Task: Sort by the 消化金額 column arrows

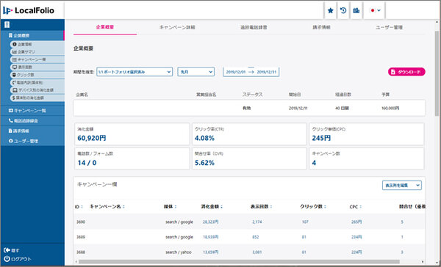Action: pos(221,207)
